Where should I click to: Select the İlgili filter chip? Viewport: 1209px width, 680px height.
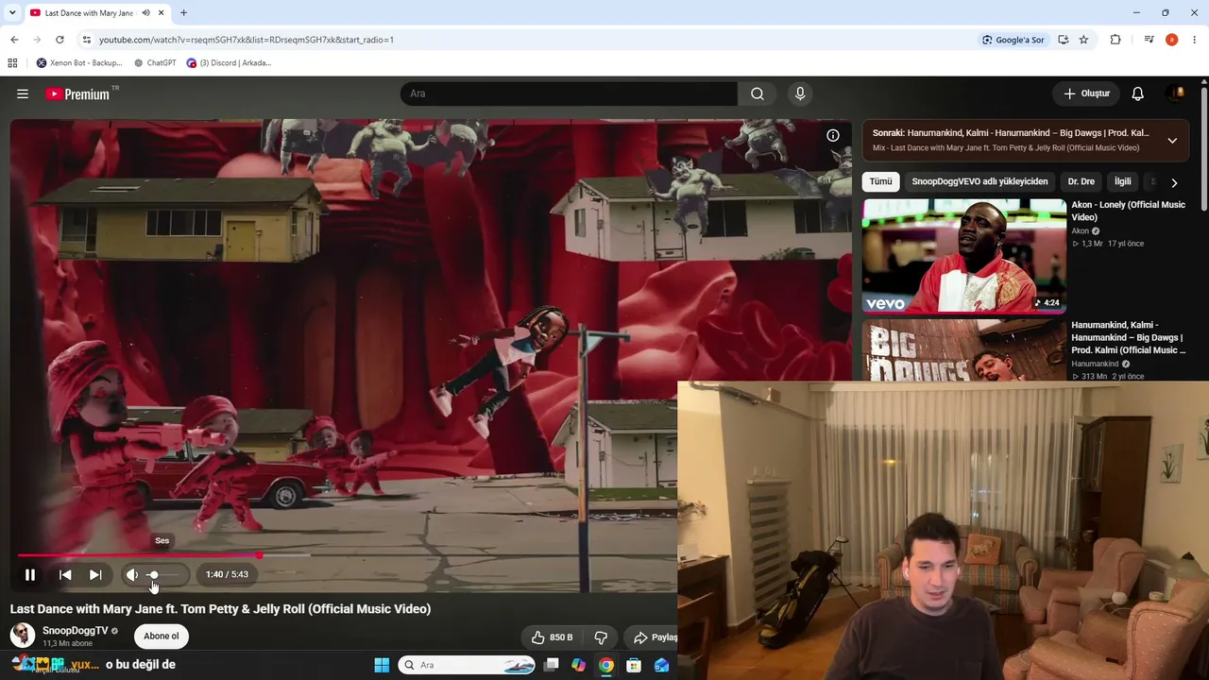point(1122,181)
